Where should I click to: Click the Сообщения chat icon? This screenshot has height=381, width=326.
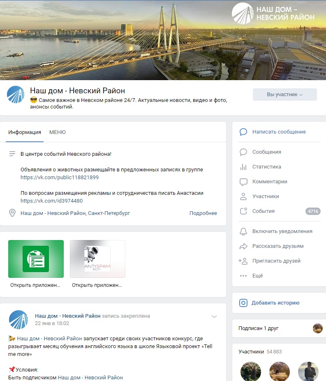pyautogui.click(x=243, y=152)
